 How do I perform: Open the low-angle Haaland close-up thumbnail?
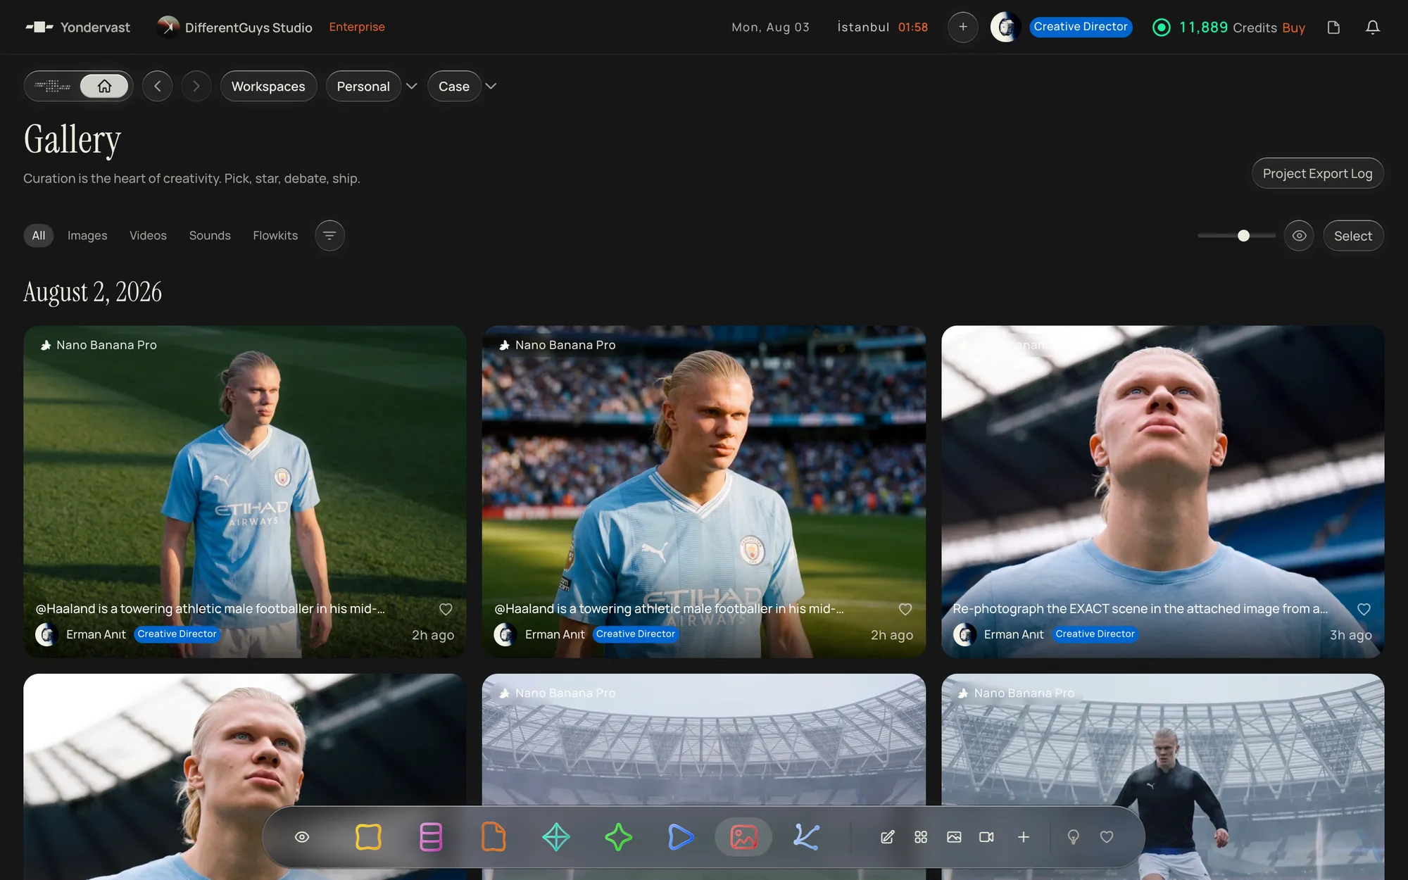click(1163, 491)
